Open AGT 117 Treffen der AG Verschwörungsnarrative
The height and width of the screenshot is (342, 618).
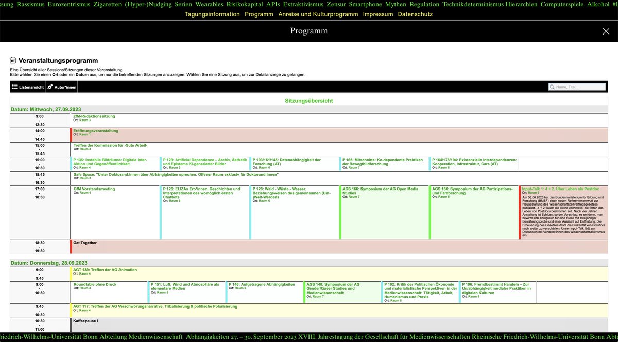click(155, 306)
